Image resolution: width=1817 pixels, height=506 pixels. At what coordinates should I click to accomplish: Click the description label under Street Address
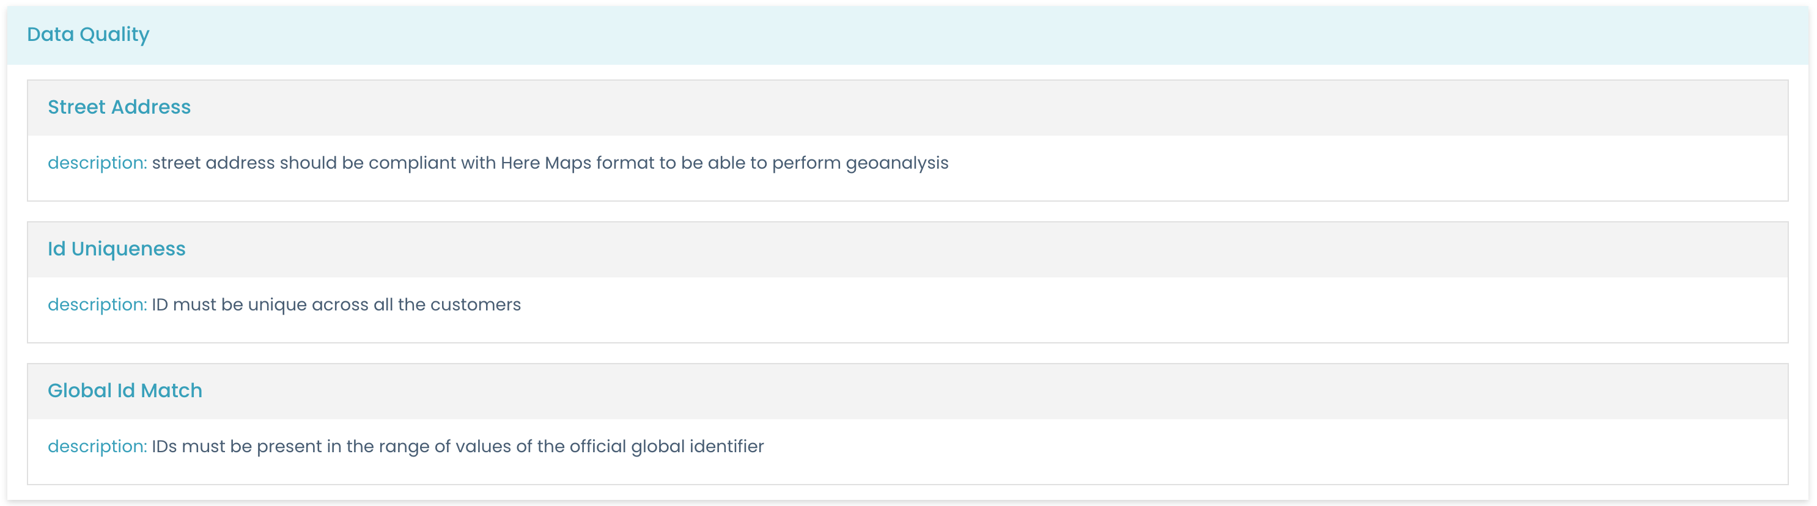[97, 162]
